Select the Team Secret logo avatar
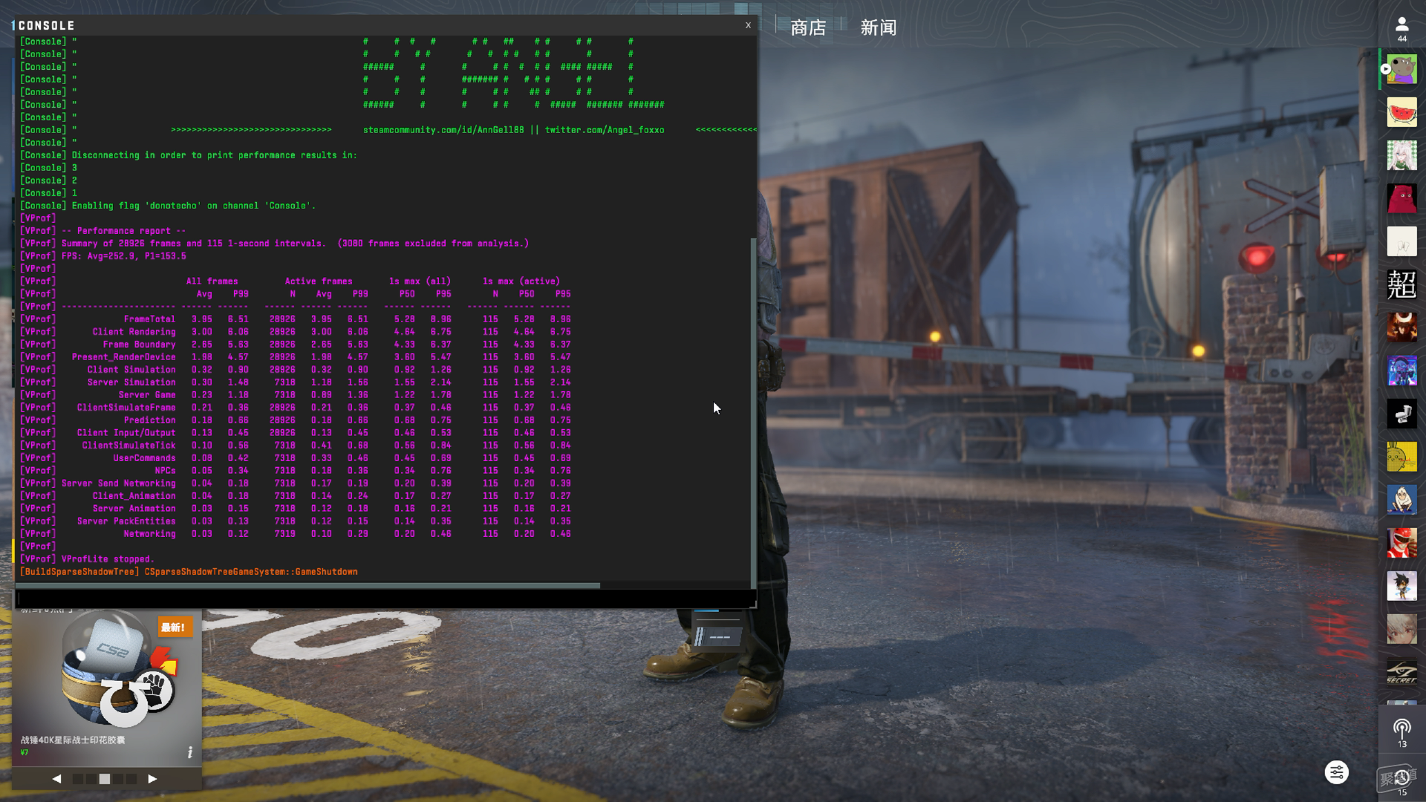Image resolution: width=1426 pixels, height=802 pixels. [x=1401, y=672]
